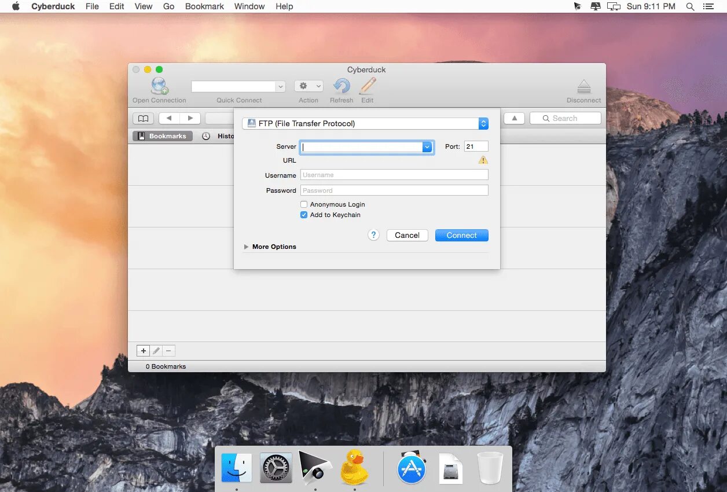The height and width of the screenshot is (492, 727).
Task: Launch Cyberduck duck icon in Dock
Action: (355, 467)
